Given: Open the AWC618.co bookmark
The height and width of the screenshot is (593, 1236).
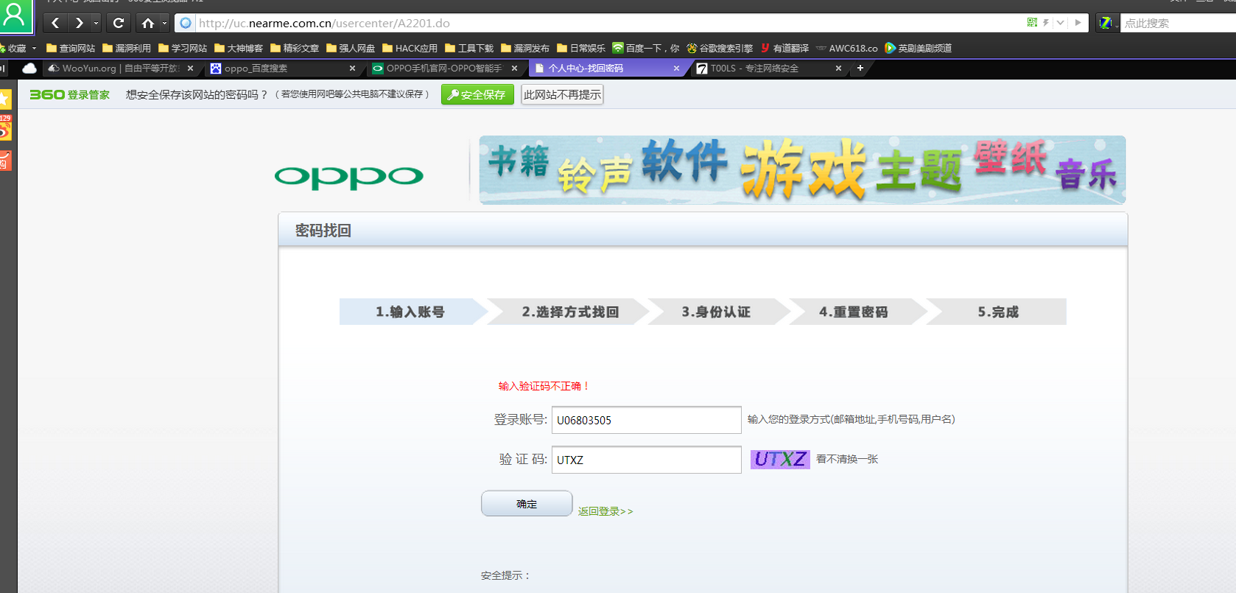Looking at the screenshot, I should coord(846,48).
